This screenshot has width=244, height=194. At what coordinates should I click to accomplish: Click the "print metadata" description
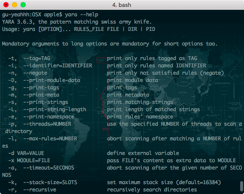click(128, 95)
